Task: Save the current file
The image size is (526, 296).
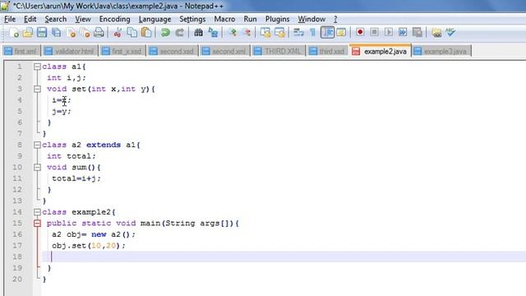Action: tap(42, 33)
